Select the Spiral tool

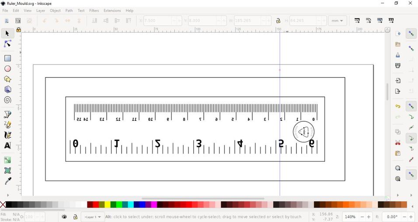(x=7, y=100)
